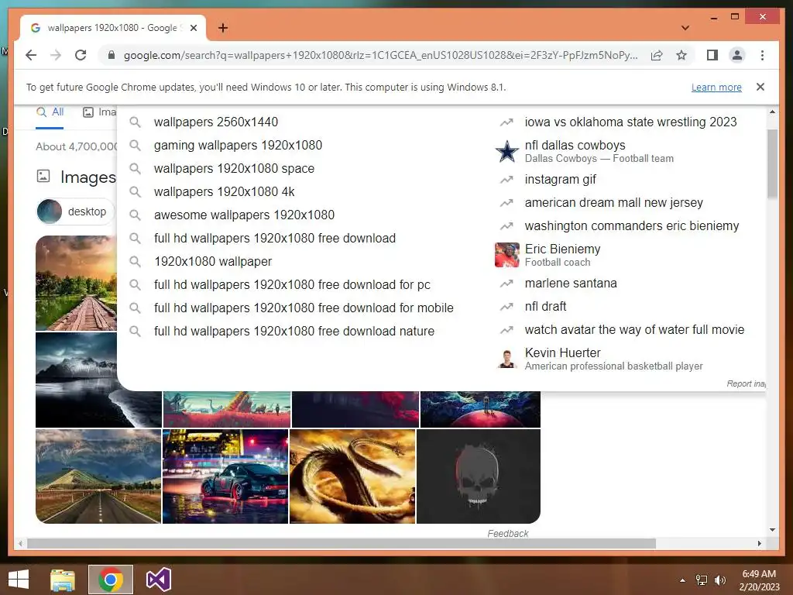Click the horizontal scrollbar thumb
Screen dimensions: 793x595
coord(342,543)
